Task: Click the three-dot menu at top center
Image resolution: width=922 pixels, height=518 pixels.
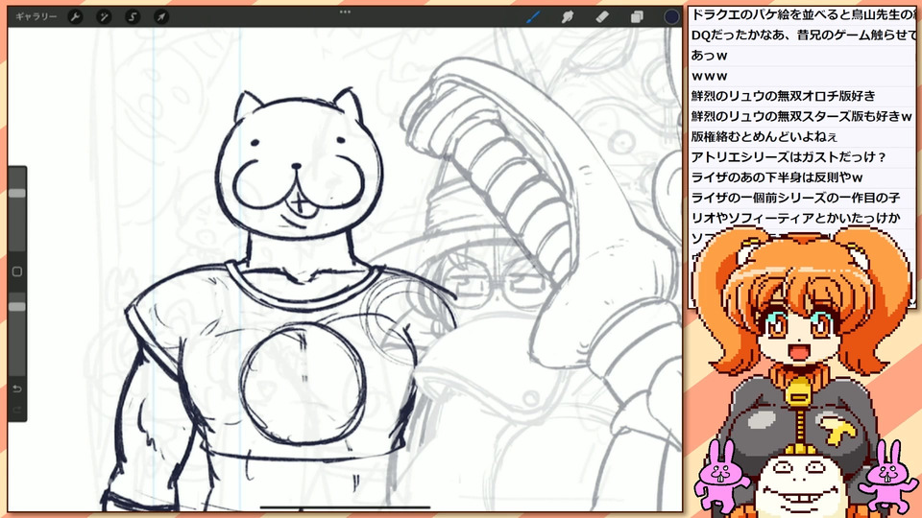Action: (x=345, y=12)
